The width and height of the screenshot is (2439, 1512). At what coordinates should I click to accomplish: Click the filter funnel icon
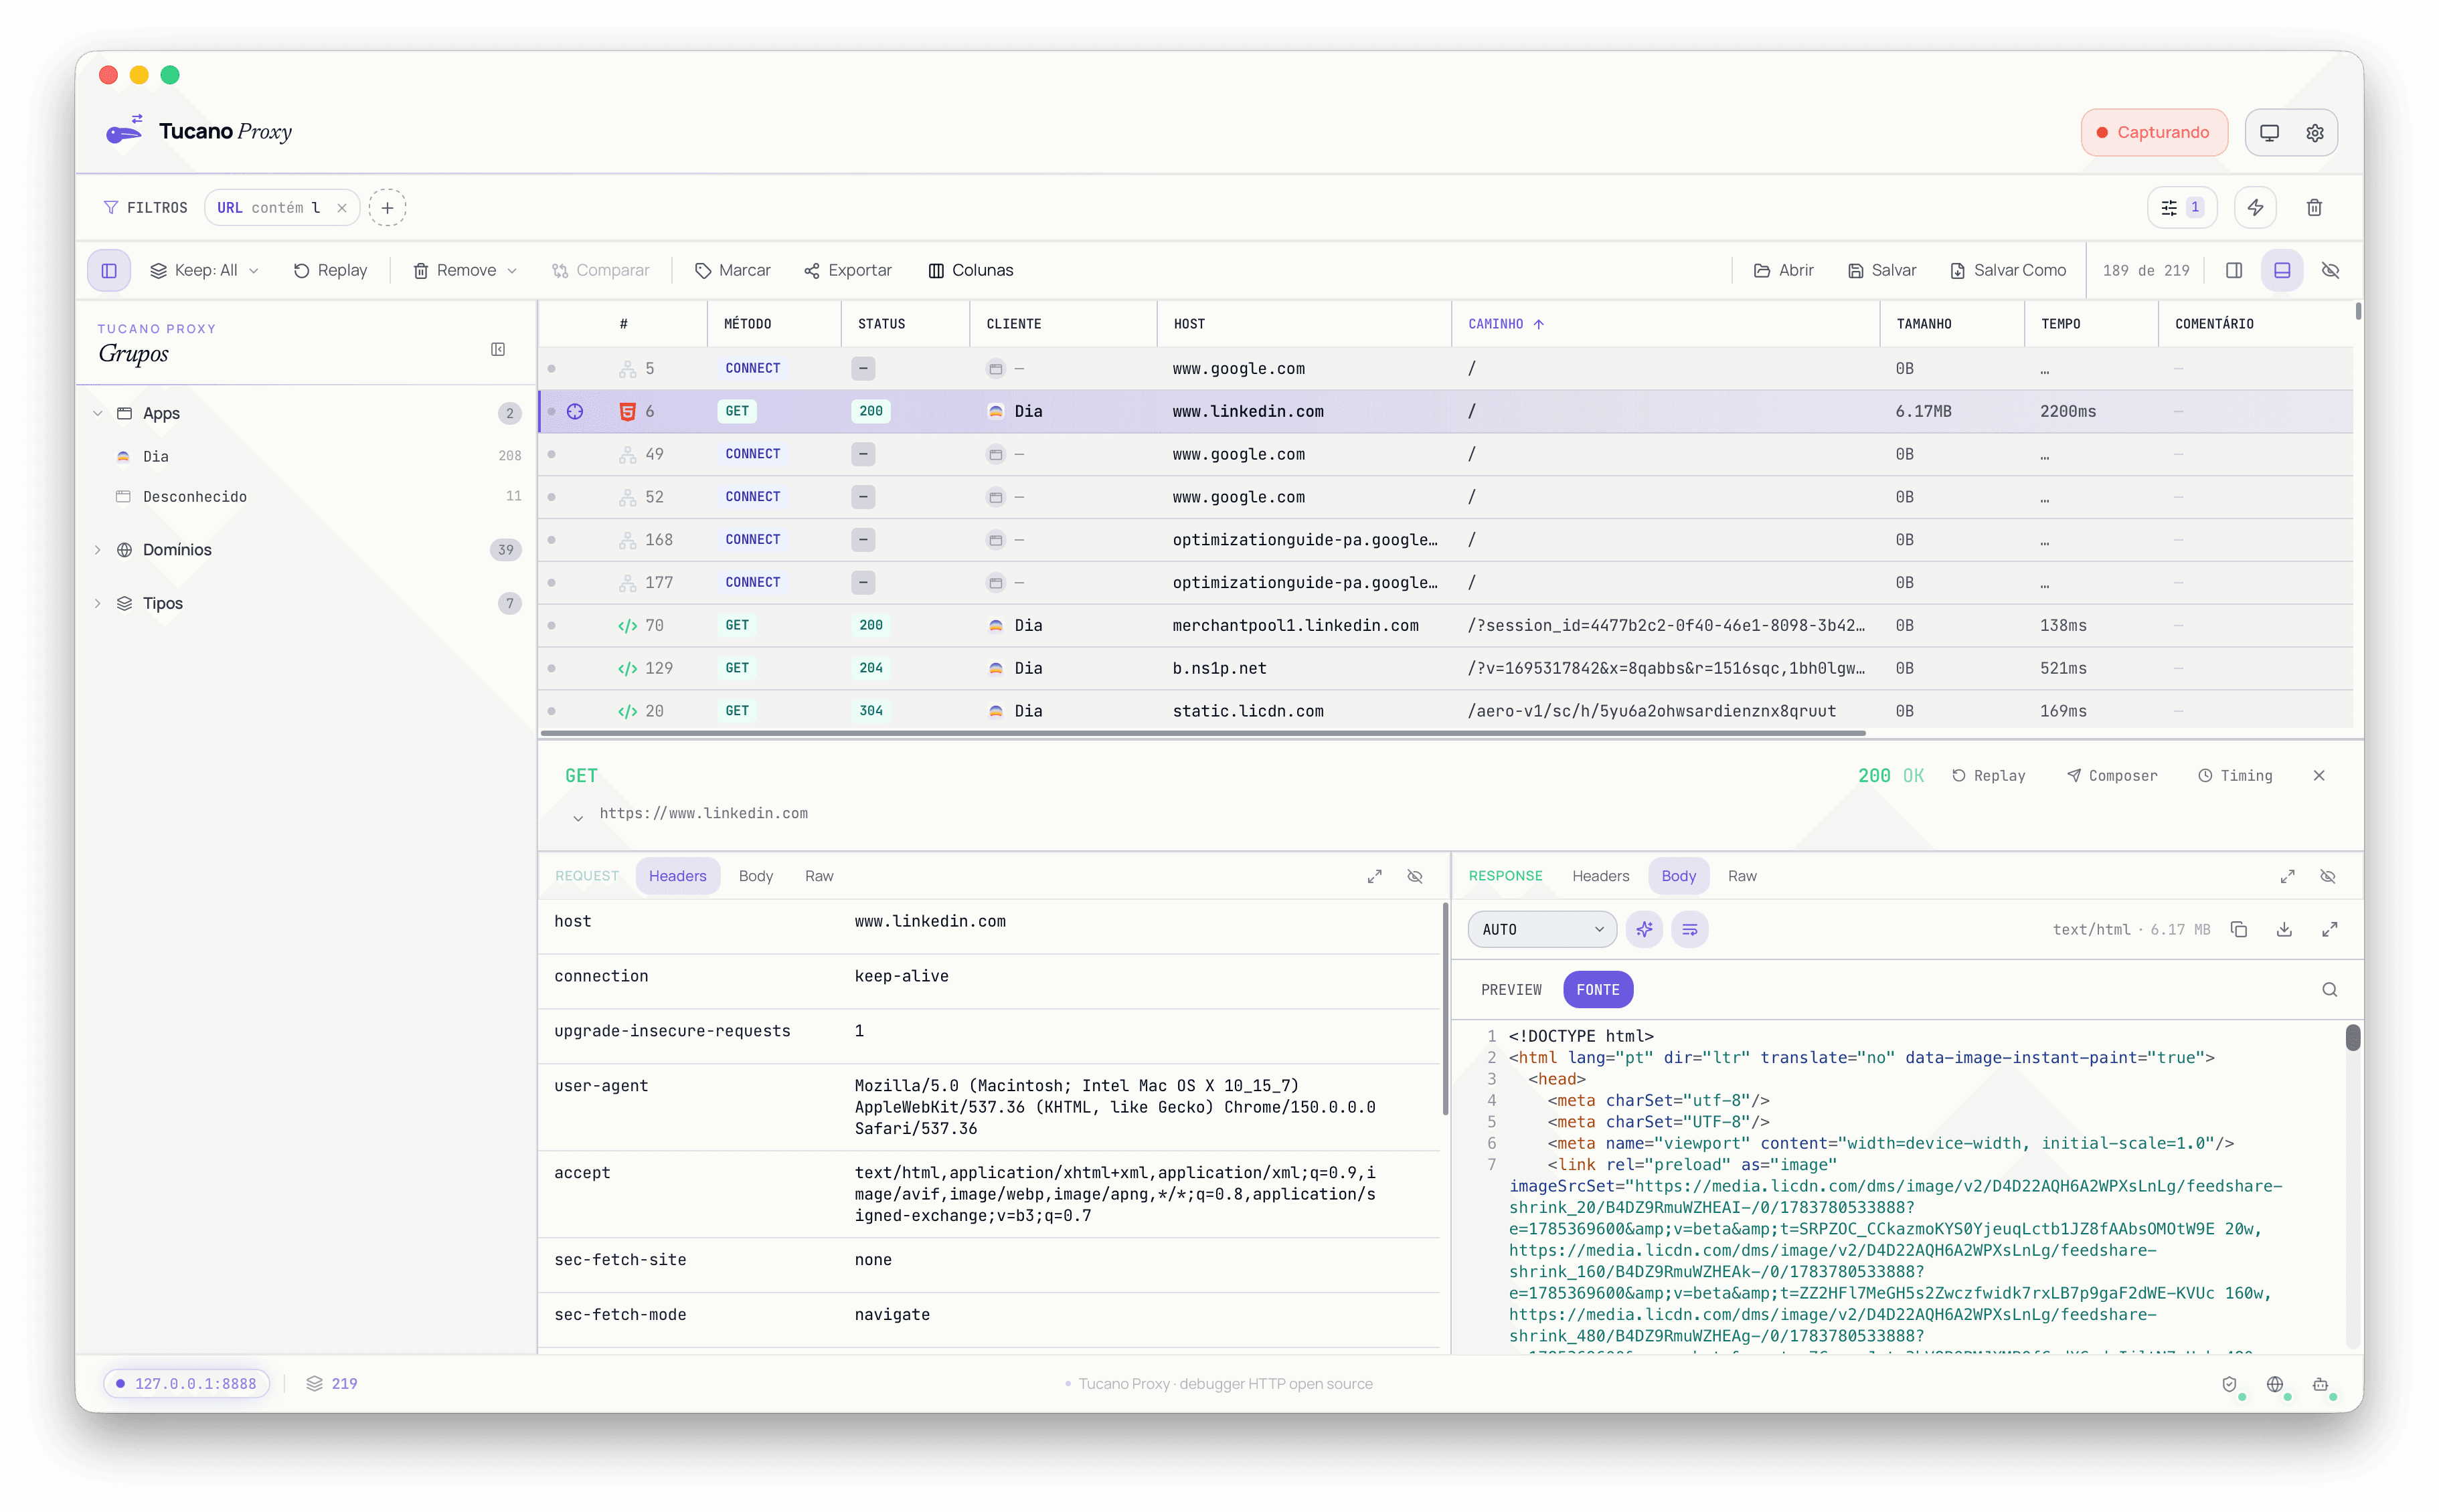pos(111,208)
